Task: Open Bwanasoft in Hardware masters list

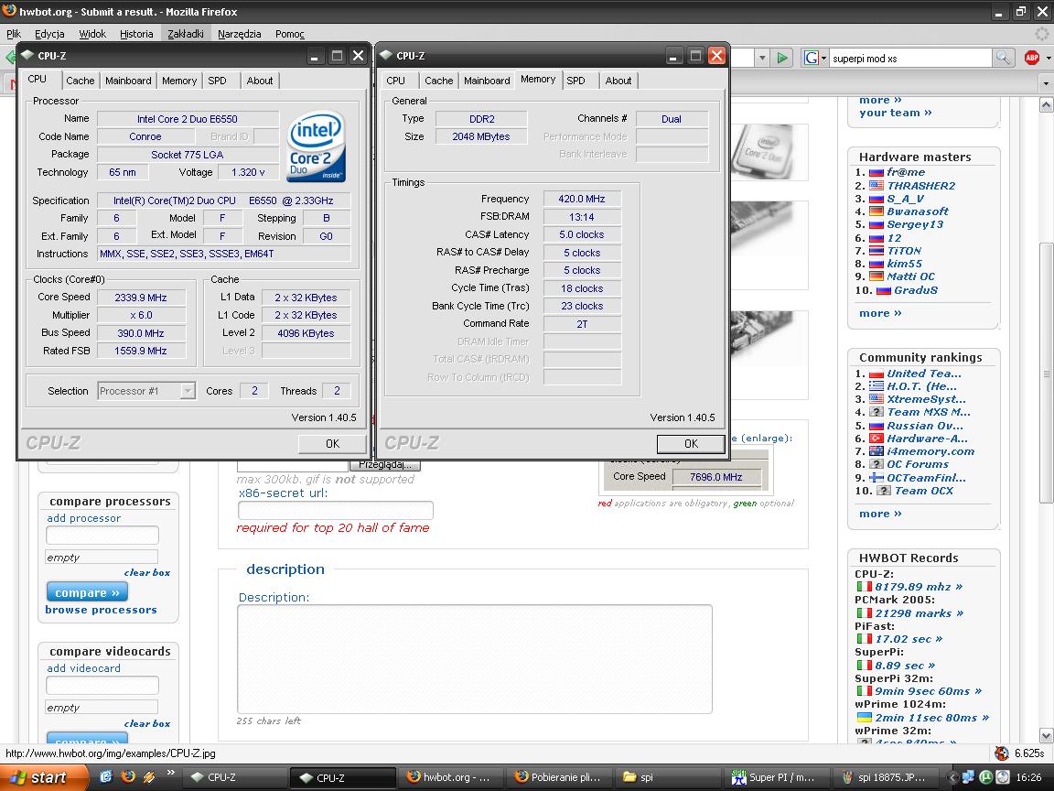Action: pyautogui.click(x=917, y=211)
